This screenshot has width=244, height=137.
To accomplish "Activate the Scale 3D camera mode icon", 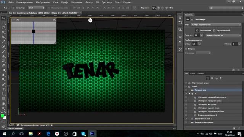I will (171, 8).
